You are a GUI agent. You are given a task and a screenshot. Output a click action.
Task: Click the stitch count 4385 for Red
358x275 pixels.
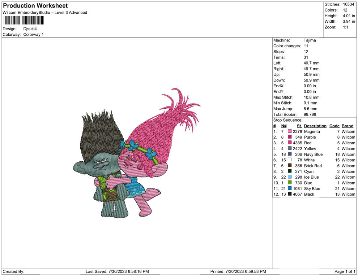297,143
